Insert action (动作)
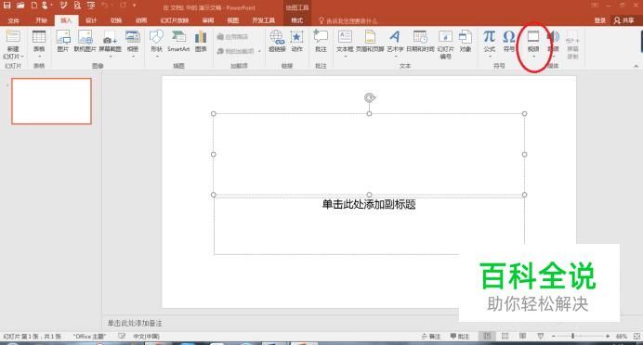 [x=296, y=41]
